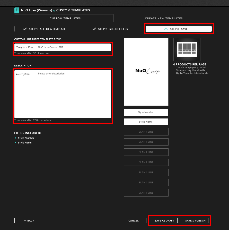
Task: Click the '4 PRODUCTS PER PAGE' heading
Action: 190,64
